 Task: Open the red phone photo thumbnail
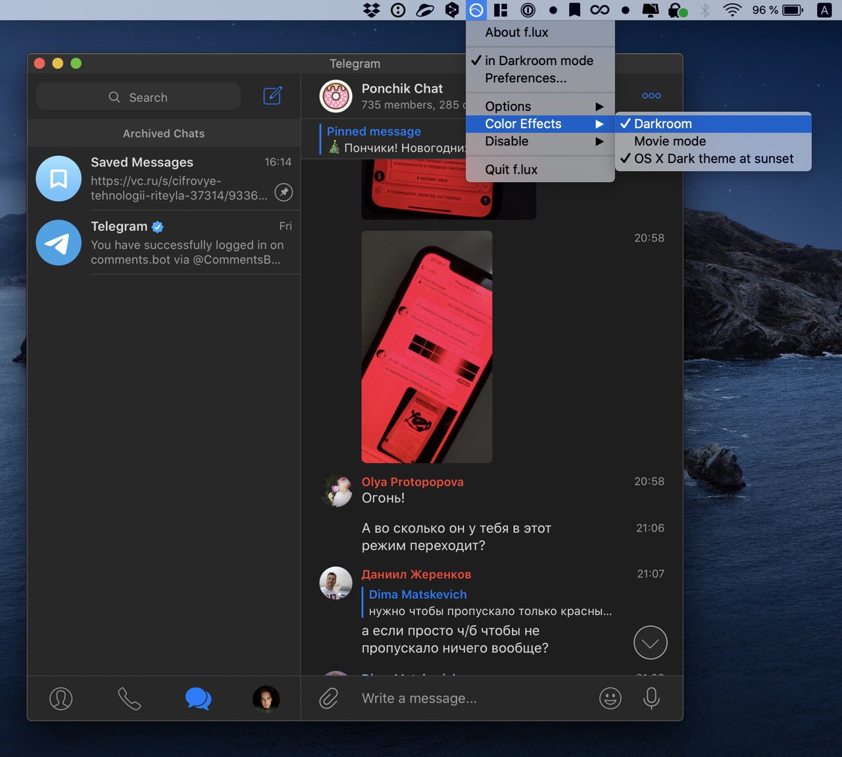427,347
